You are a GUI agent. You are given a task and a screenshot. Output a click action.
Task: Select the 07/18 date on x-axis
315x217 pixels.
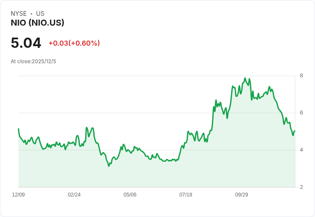click(x=186, y=195)
